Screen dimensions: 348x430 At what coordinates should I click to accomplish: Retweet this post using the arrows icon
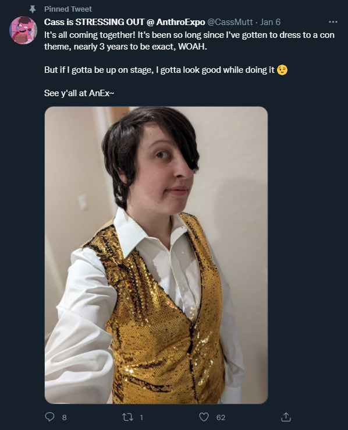pyautogui.click(x=127, y=417)
